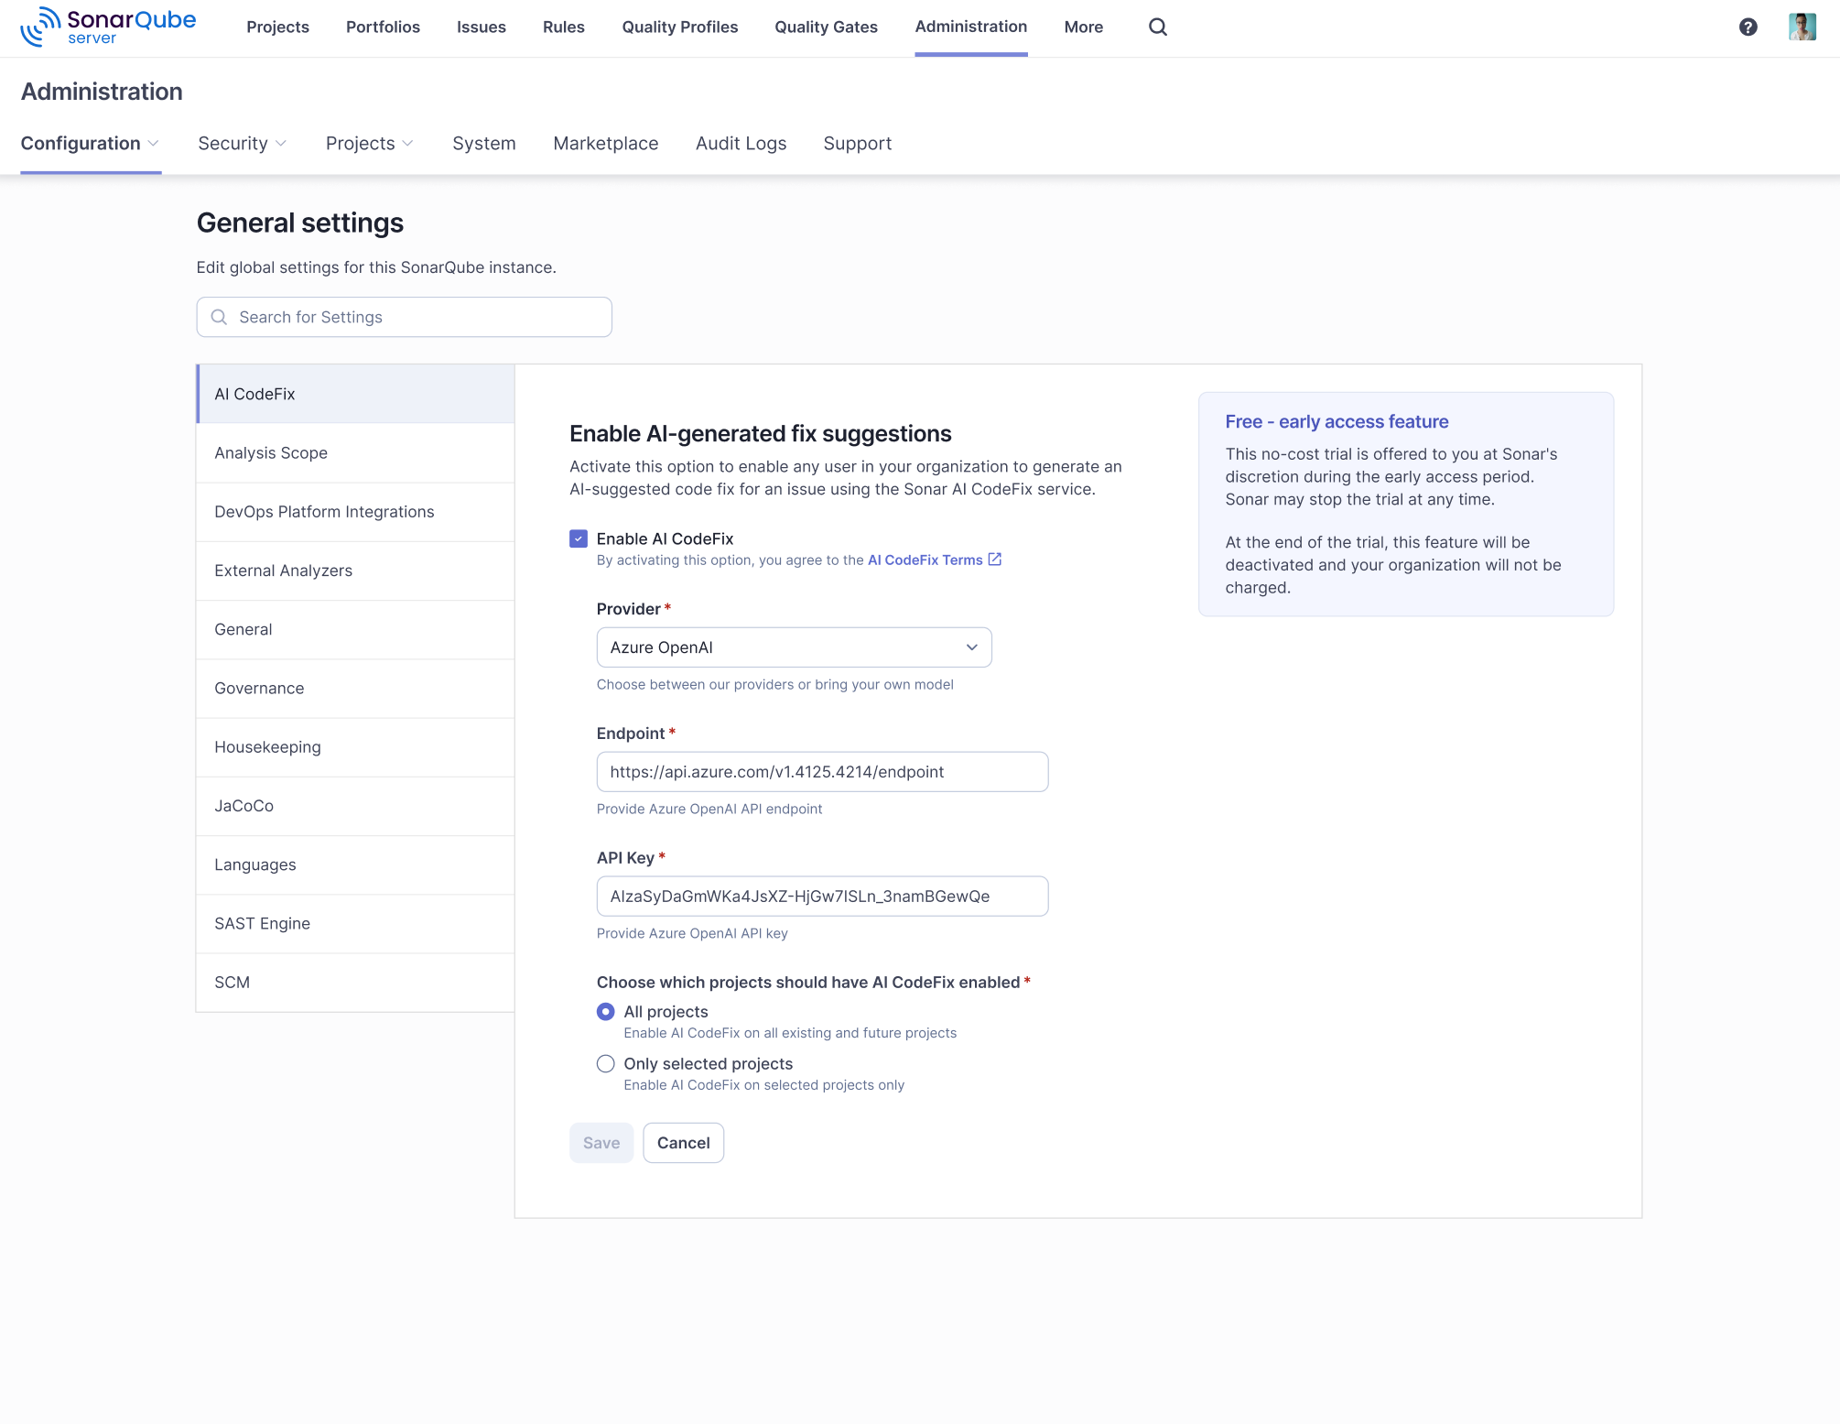
Task: Switch to the Marketplace tab
Action: click(x=605, y=144)
